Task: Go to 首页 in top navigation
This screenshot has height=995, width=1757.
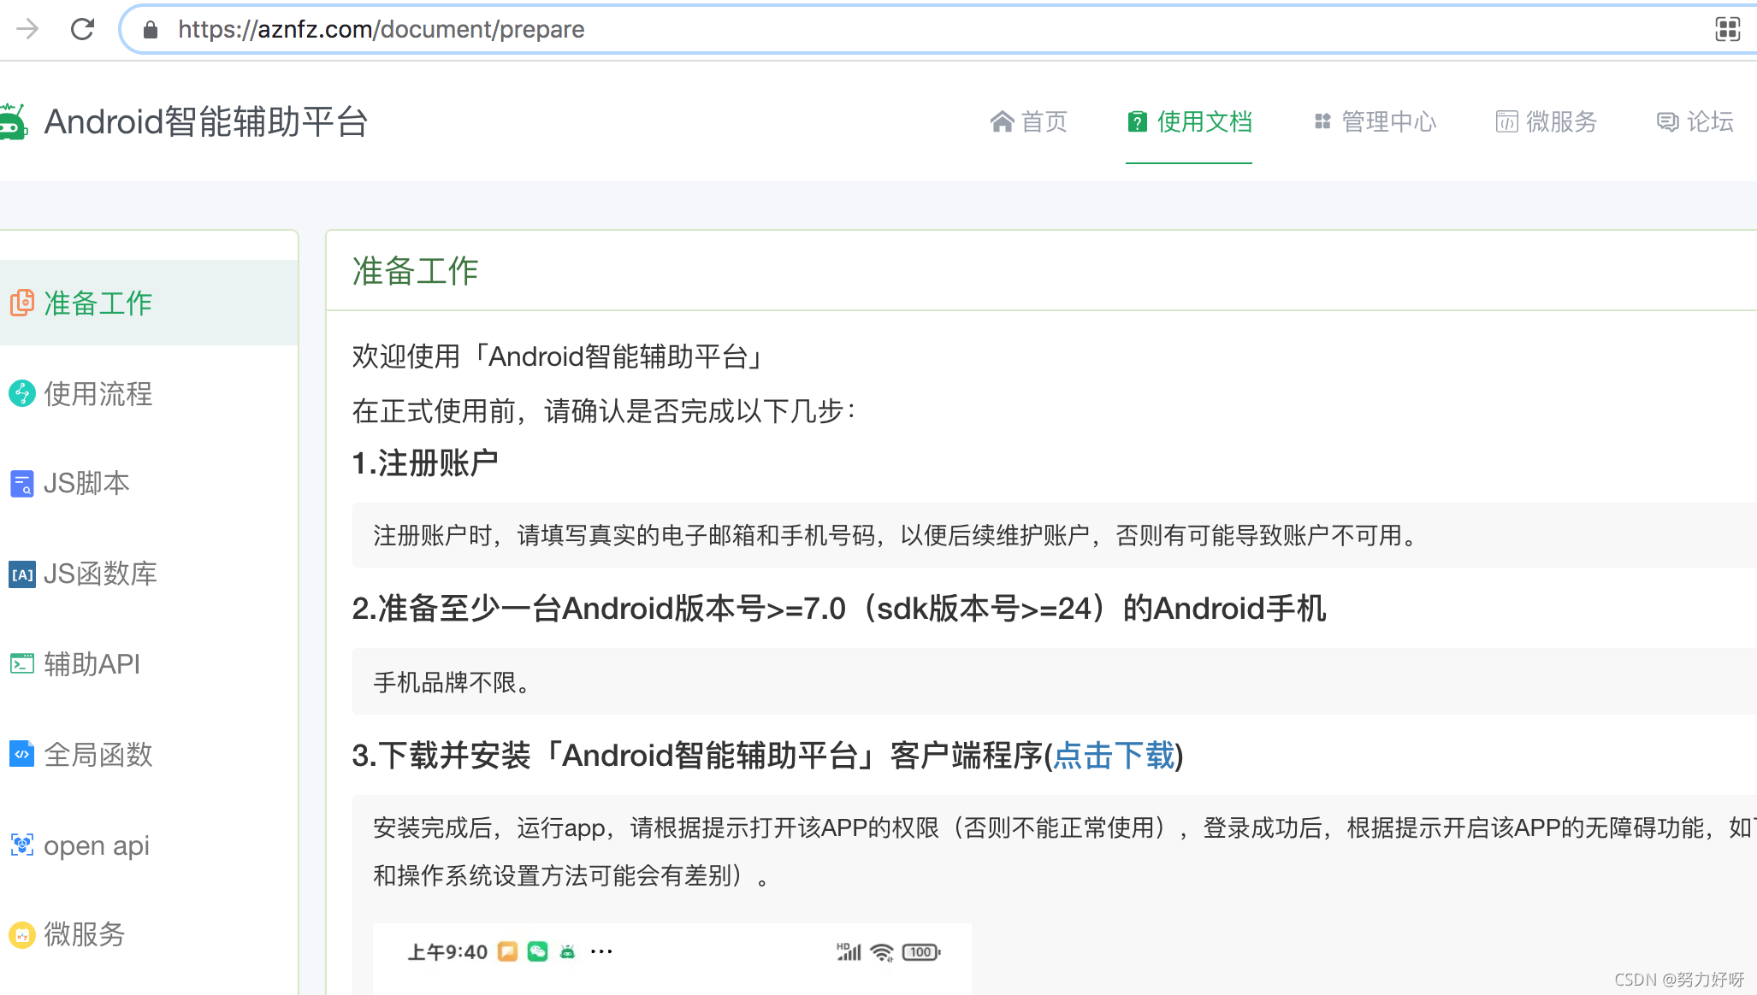Action: pos(1029,121)
